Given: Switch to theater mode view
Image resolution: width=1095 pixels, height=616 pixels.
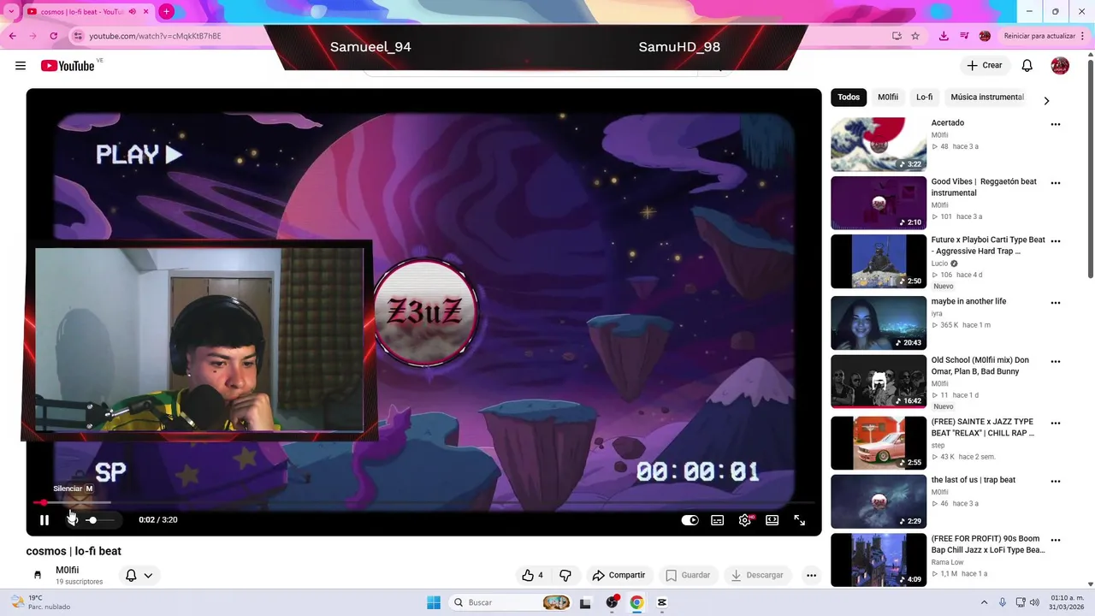Looking at the screenshot, I should [772, 520].
